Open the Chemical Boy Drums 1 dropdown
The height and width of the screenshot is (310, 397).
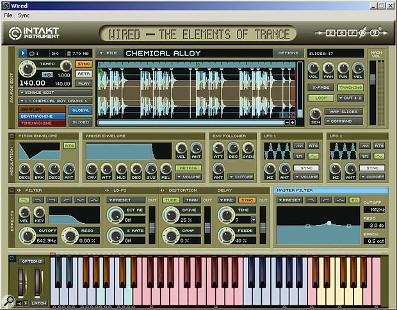55,101
